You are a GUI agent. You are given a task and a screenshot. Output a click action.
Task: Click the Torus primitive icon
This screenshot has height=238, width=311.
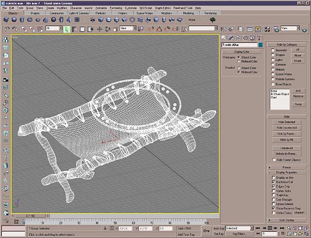click(30, 20)
